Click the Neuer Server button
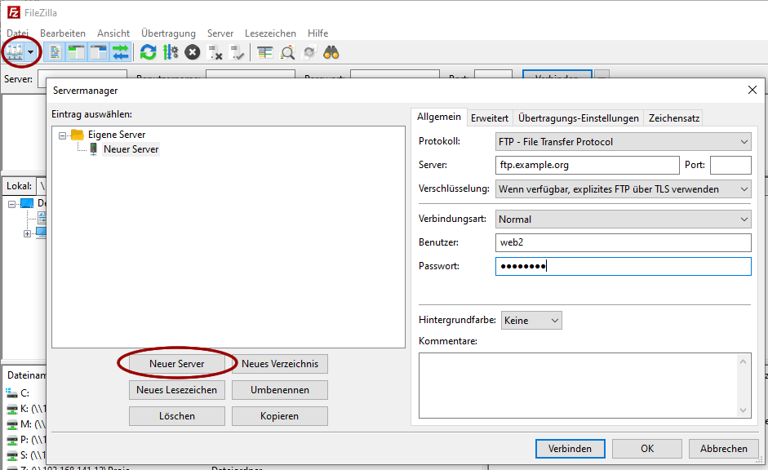This screenshot has height=470, width=768. (x=177, y=364)
